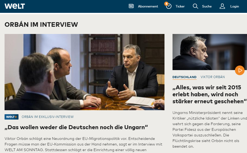The image size is (247, 153).
Task: Open the Abonnement menu item
Action: point(148,6)
